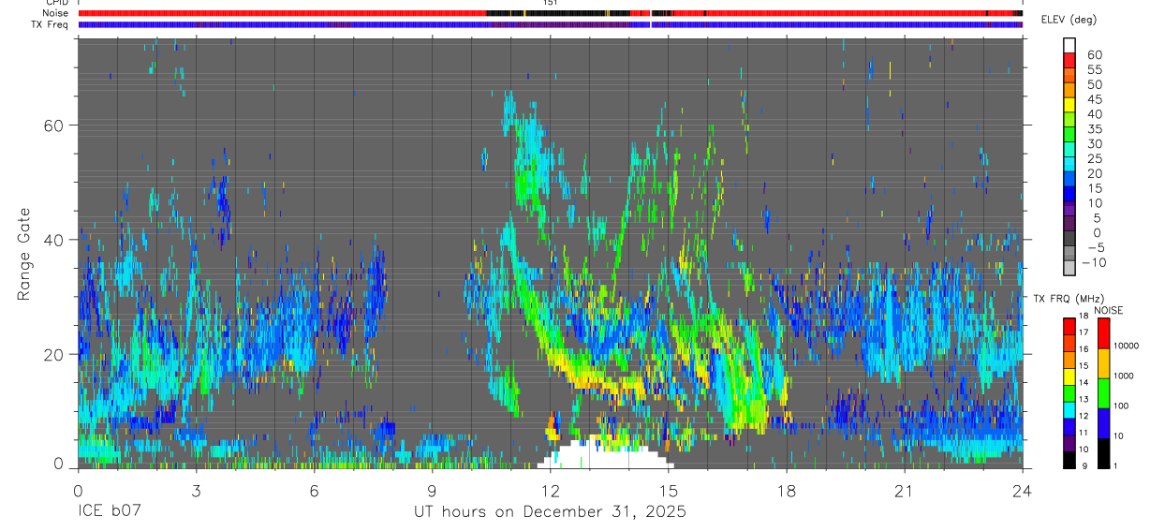This screenshot has width=1150, height=531.
Task: Click the blue swatch in the NOISE colorbar
Action: coord(1104,422)
